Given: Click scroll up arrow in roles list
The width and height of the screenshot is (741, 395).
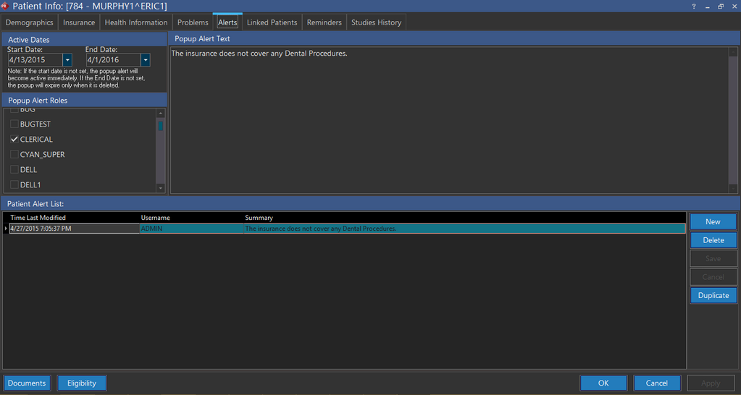Looking at the screenshot, I should pyautogui.click(x=160, y=114).
